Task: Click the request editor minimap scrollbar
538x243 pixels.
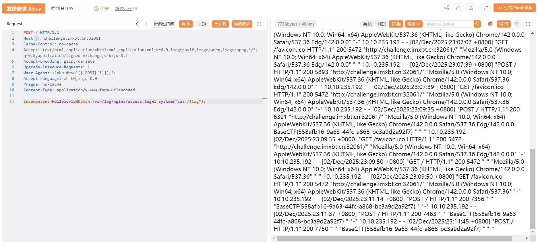Action: 265,135
